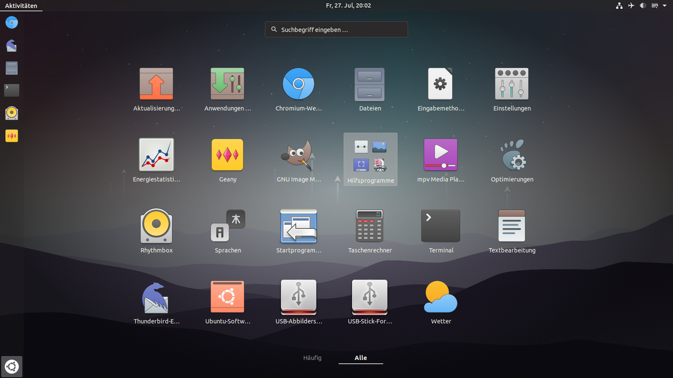Open Geany editor in app grid
Image resolution: width=673 pixels, height=378 pixels.
tap(228, 155)
